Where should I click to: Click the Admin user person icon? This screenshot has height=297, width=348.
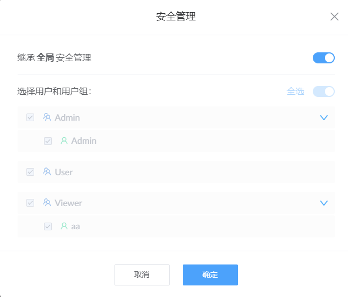click(64, 141)
